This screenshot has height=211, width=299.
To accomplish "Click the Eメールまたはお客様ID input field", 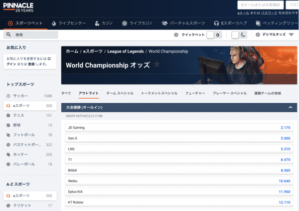I will click(261, 5).
